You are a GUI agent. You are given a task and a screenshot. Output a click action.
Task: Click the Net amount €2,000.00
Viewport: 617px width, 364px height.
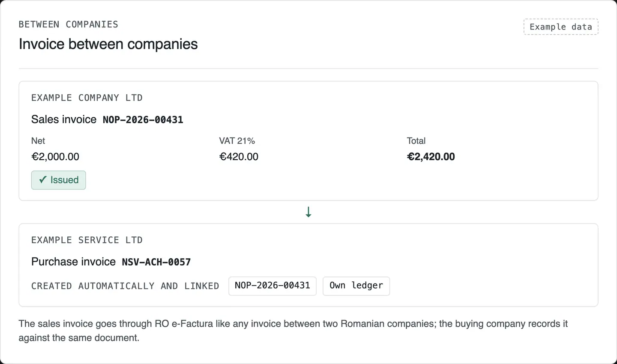click(x=55, y=157)
